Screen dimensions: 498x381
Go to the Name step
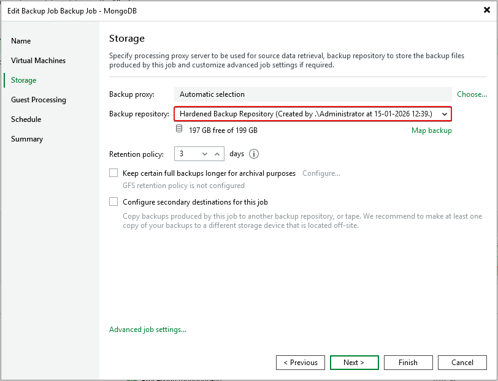tap(21, 41)
